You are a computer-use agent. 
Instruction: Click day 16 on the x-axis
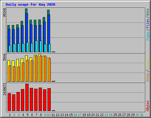click(x=75, y=115)
